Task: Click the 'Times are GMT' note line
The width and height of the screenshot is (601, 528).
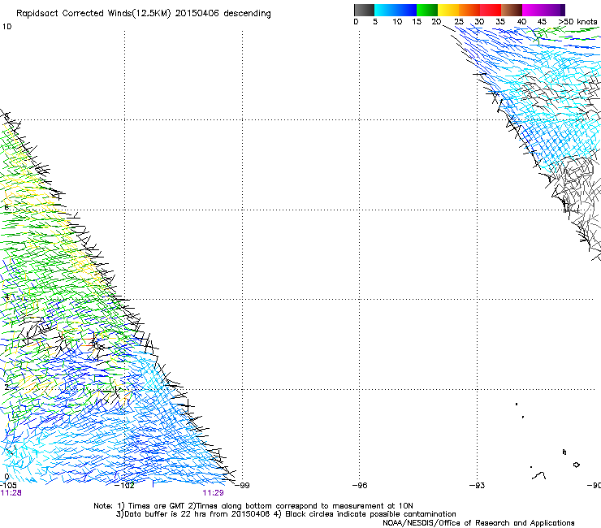Action: pyautogui.click(x=253, y=506)
